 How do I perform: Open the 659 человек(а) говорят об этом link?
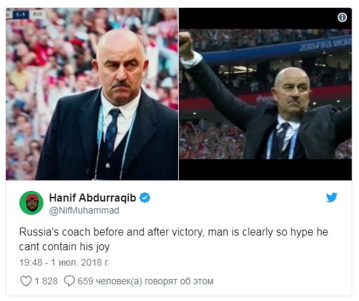pos(145,281)
